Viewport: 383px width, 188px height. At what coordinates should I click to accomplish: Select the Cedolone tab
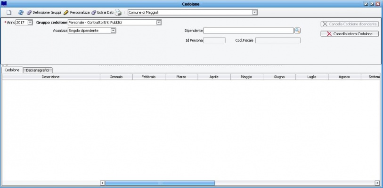tap(12, 70)
